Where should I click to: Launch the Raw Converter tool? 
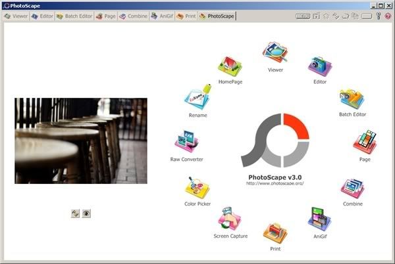click(186, 141)
